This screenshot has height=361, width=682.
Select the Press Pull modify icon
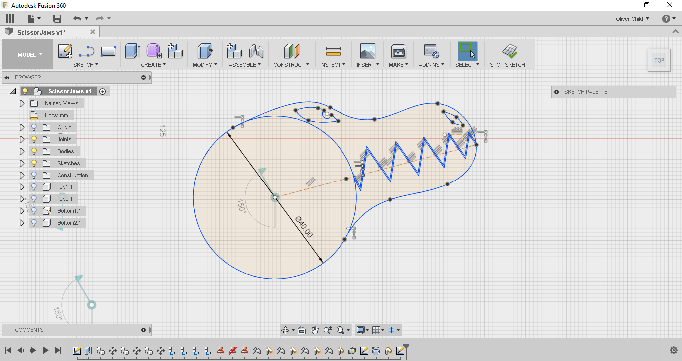205,51
